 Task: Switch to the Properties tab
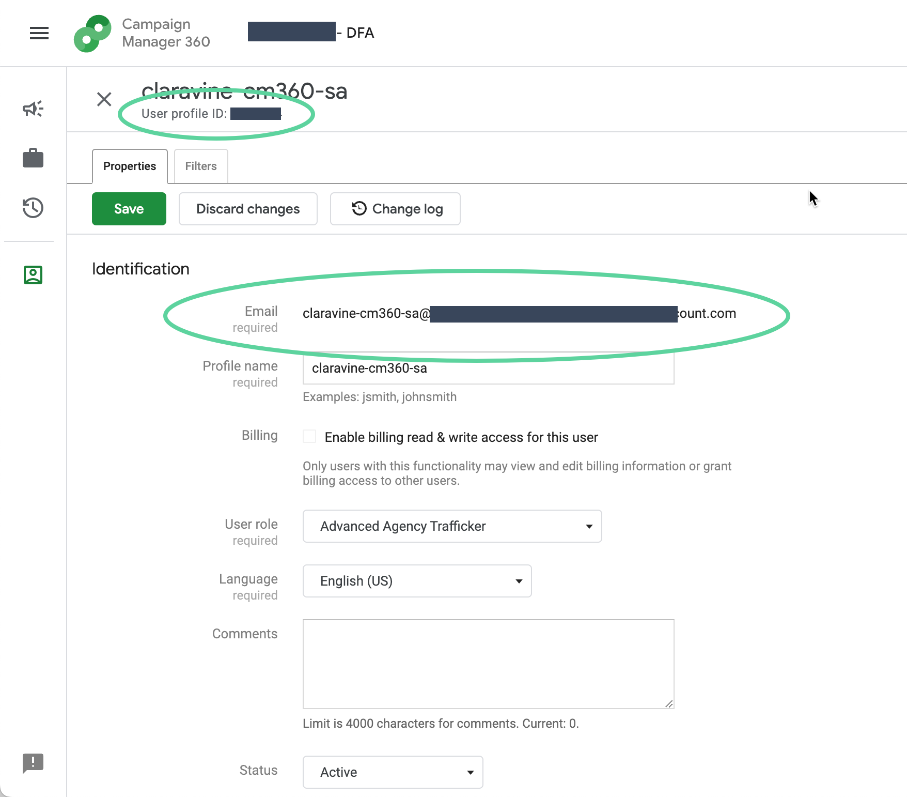click(x=130, y=166)
